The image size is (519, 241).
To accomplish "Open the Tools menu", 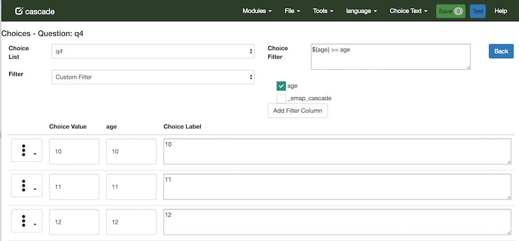I will tap(323, 11).
